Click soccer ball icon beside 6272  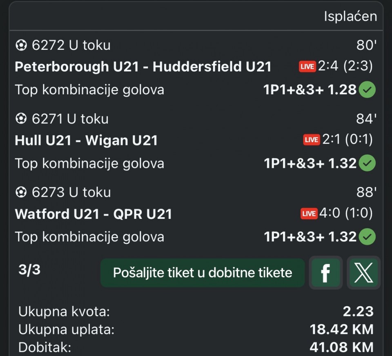pyautogui.click(x=21, y=45)
